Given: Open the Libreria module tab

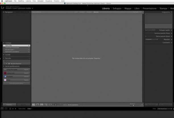Looking at the screenshot, I should tap(106, 9).
